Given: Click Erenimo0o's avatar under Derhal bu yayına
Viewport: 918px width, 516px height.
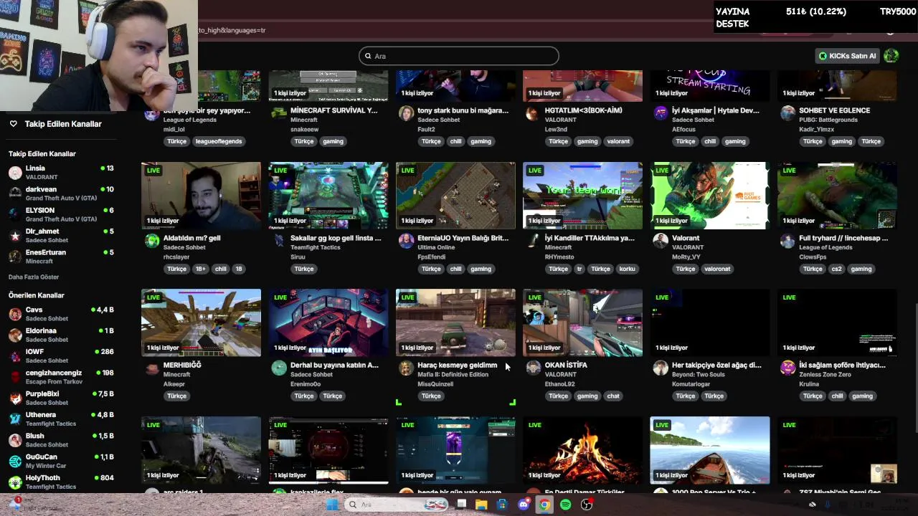Looking at the screenshot, I should click(279, 368).
